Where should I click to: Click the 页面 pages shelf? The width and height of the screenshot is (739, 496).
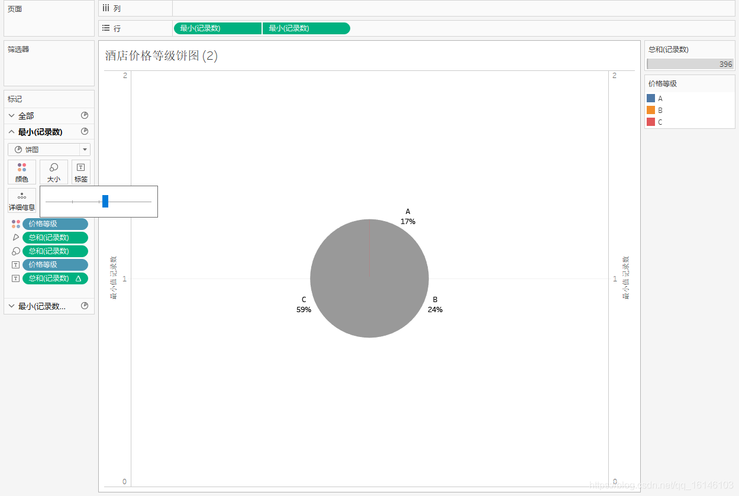pos(49,20)
